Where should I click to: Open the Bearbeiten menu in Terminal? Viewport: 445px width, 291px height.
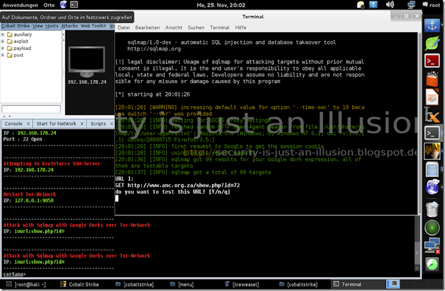pyautogui.click(x=147, y=27)
